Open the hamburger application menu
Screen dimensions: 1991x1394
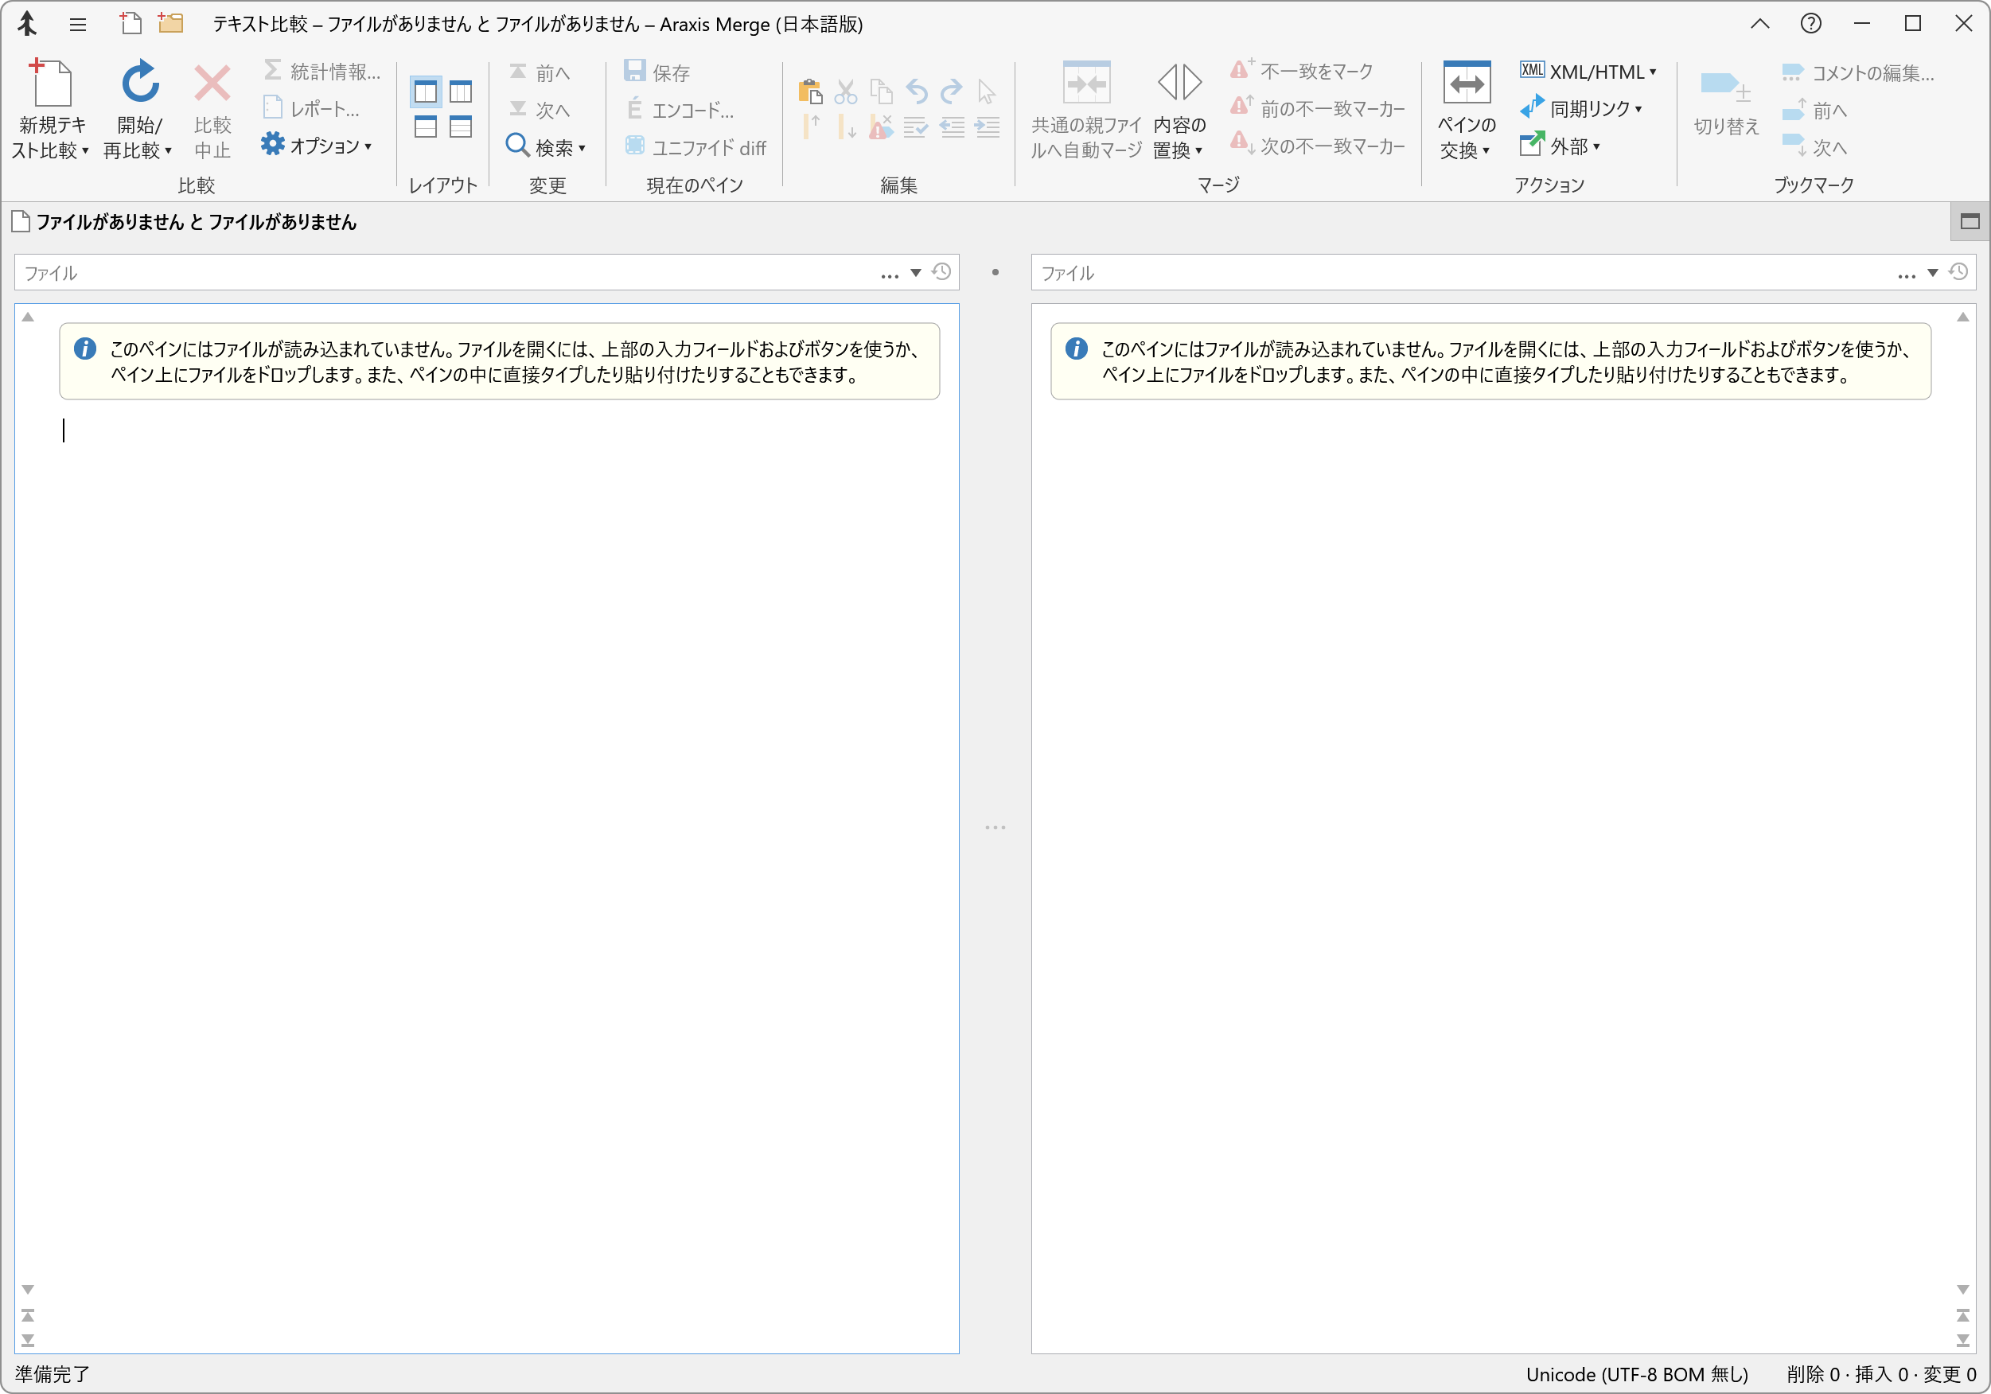[x=78, y=25]
